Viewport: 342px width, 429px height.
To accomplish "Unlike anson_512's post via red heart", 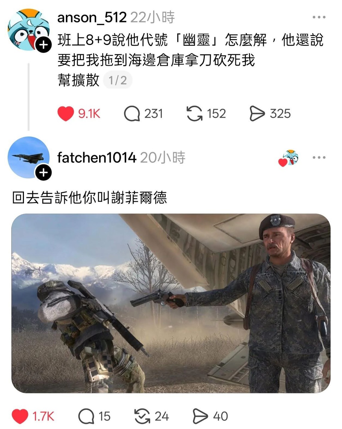I will pyautogui.click(x=66, y=114).
